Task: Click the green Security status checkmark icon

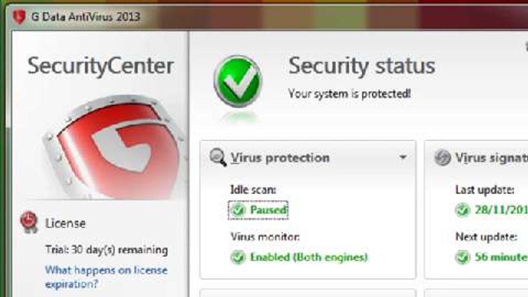Action: pos(238,82)
